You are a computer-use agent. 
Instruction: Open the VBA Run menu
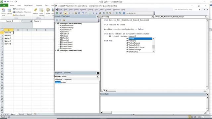pos(96,10)
